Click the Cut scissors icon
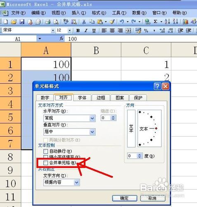The height and width of the screenshot is (207, 197). pos(84,22)
